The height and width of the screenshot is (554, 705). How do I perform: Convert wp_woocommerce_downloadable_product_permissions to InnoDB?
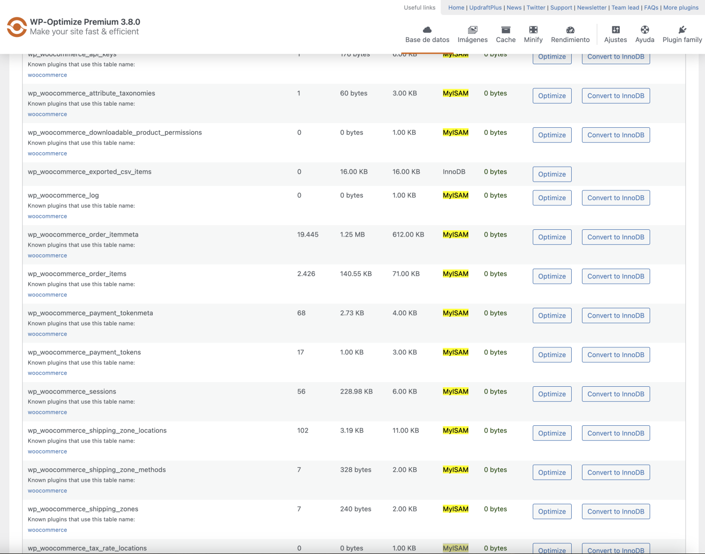[x=616, y=135]
